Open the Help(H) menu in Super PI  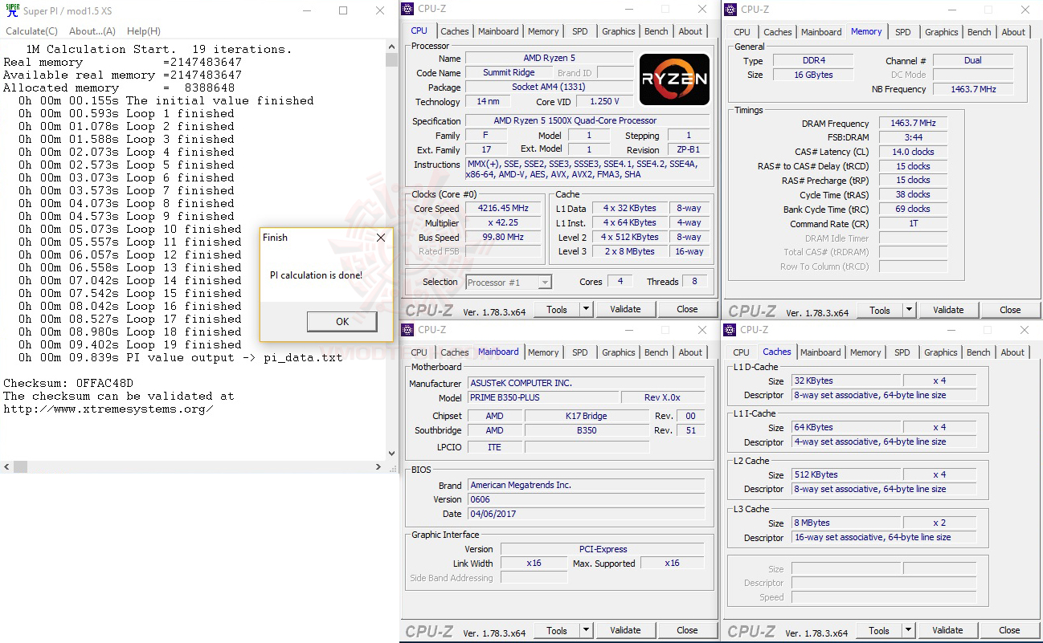(143, 31)
